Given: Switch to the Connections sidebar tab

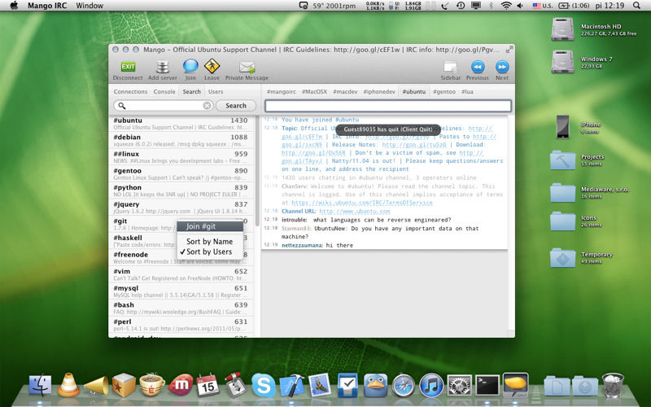Looking at the screenshot, I should (x=130, y=92).
